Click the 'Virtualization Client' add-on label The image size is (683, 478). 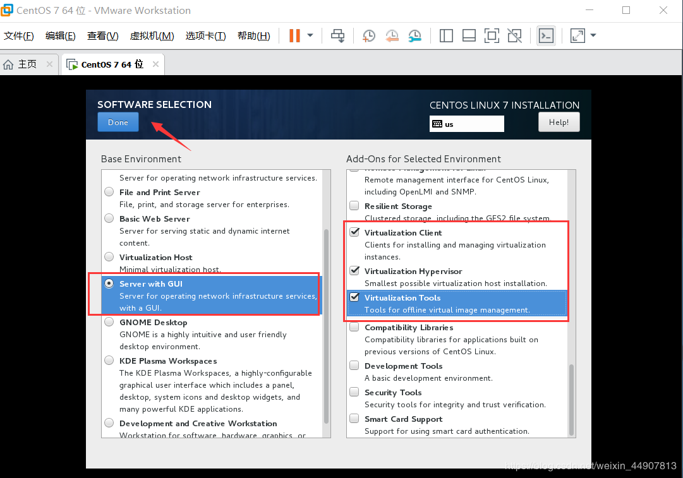403,233
